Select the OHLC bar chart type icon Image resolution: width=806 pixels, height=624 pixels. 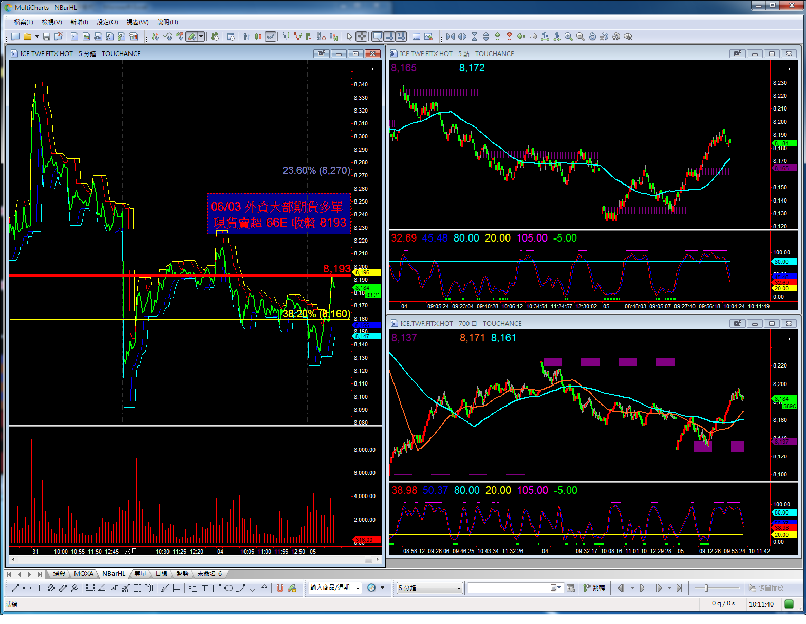[x=246, y=36]
